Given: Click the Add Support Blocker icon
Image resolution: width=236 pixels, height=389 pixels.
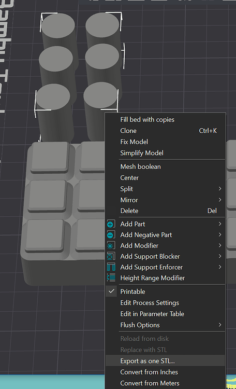Looking at the screenshot, I should tap(111, 257).
